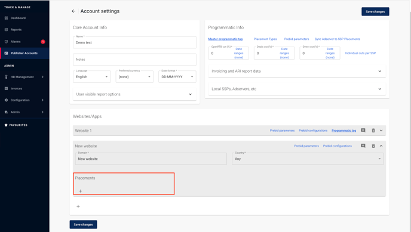Expand HB Management submenu chevron

click(x=42, y=77)
